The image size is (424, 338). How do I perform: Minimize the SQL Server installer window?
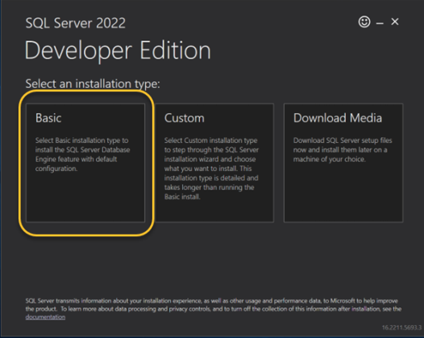pos(380,23)
